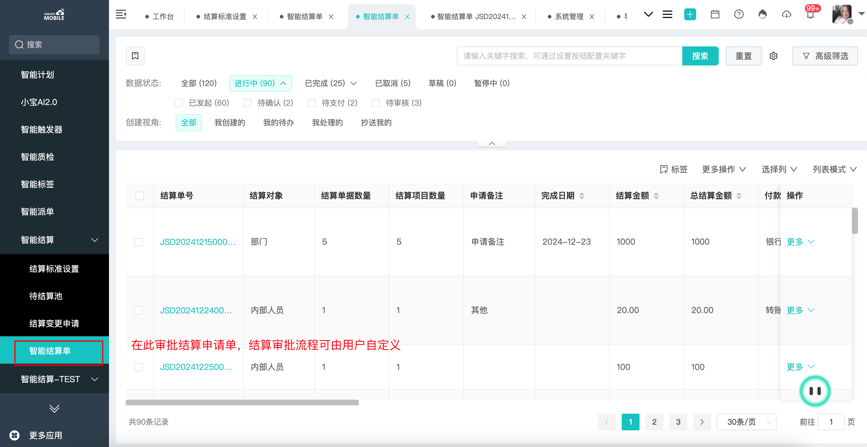Image resolution: width=867 pixels, height=447 pixels.
Task: Close the 系统管理 tab
Action: 592,16
